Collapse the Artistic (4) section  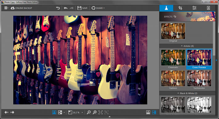[187, 46]
